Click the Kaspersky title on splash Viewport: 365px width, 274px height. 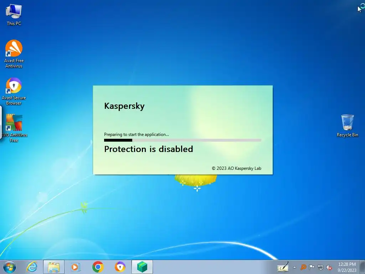point(124,106)
